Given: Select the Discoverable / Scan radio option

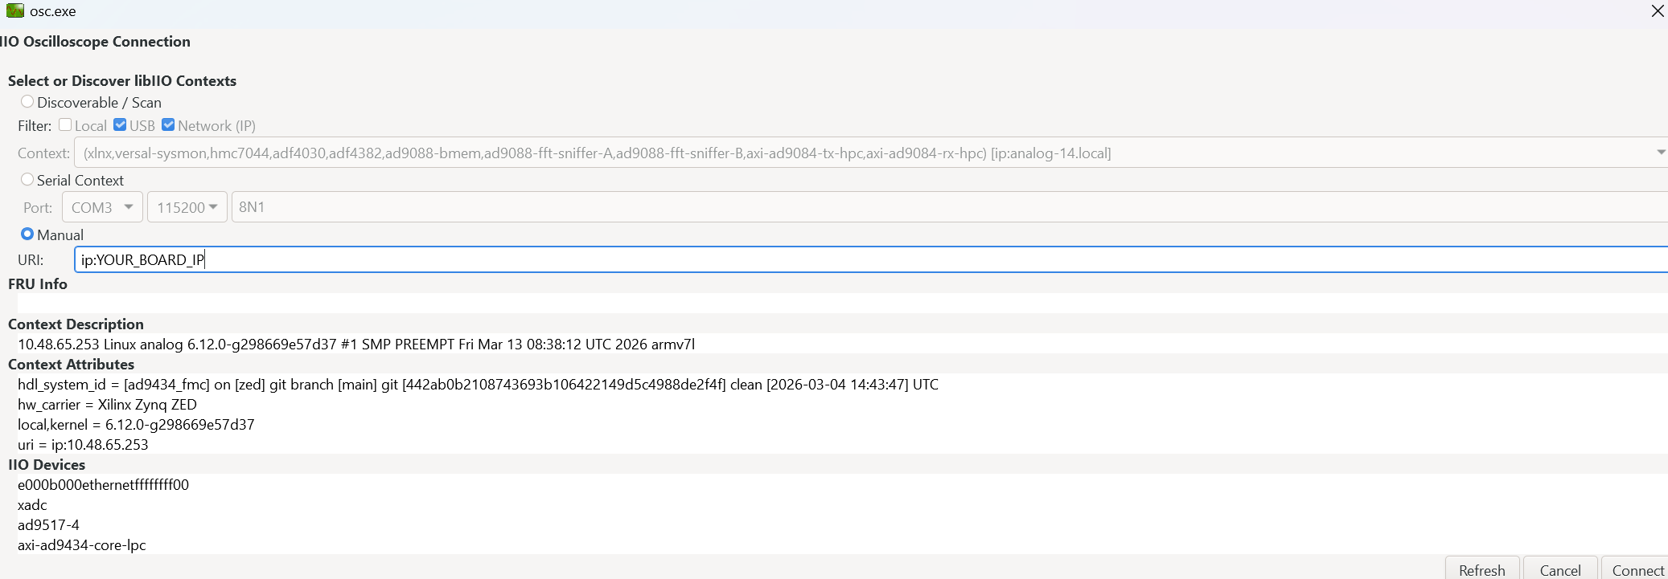Looking at the screenshot, I should [x=27, y=102].
